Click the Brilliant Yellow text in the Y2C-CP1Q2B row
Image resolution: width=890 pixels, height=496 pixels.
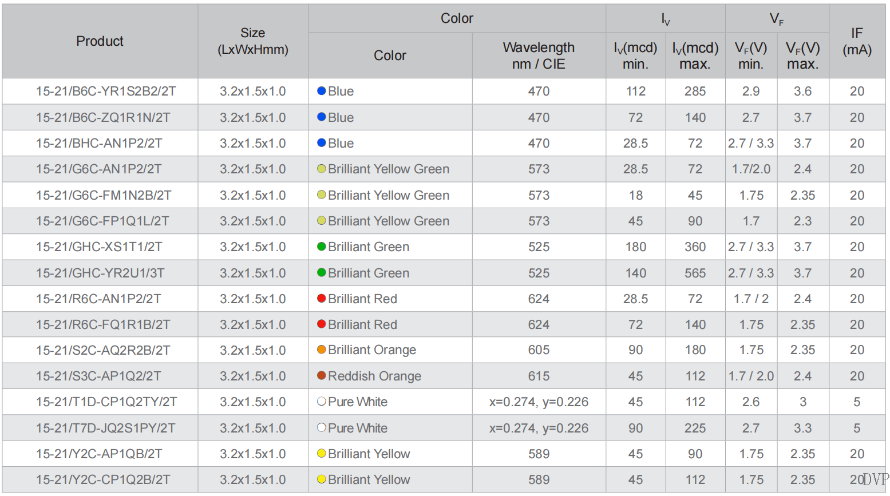[369, 479]
